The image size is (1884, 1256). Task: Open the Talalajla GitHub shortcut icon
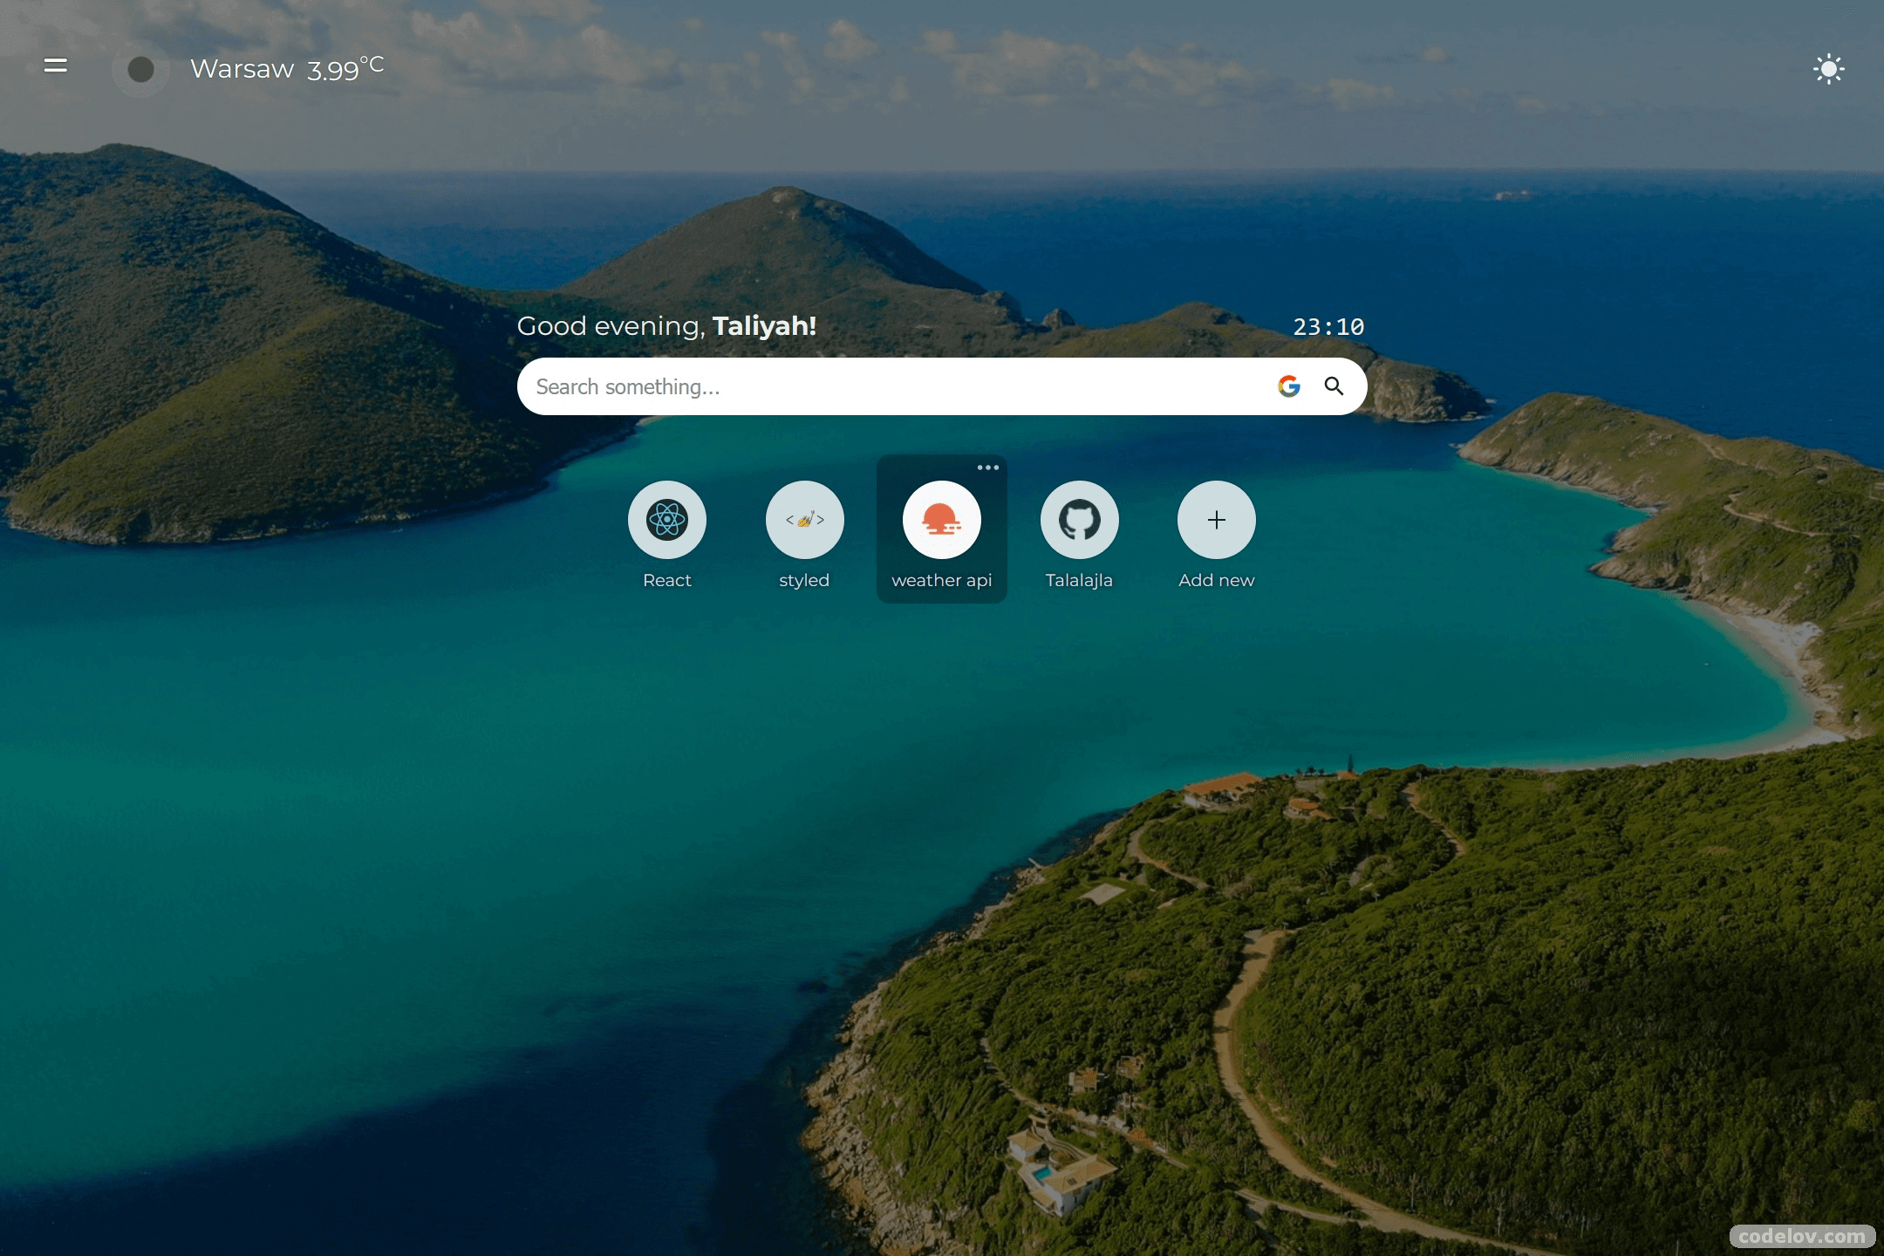pyautogui.click(x=1079, y=520)
